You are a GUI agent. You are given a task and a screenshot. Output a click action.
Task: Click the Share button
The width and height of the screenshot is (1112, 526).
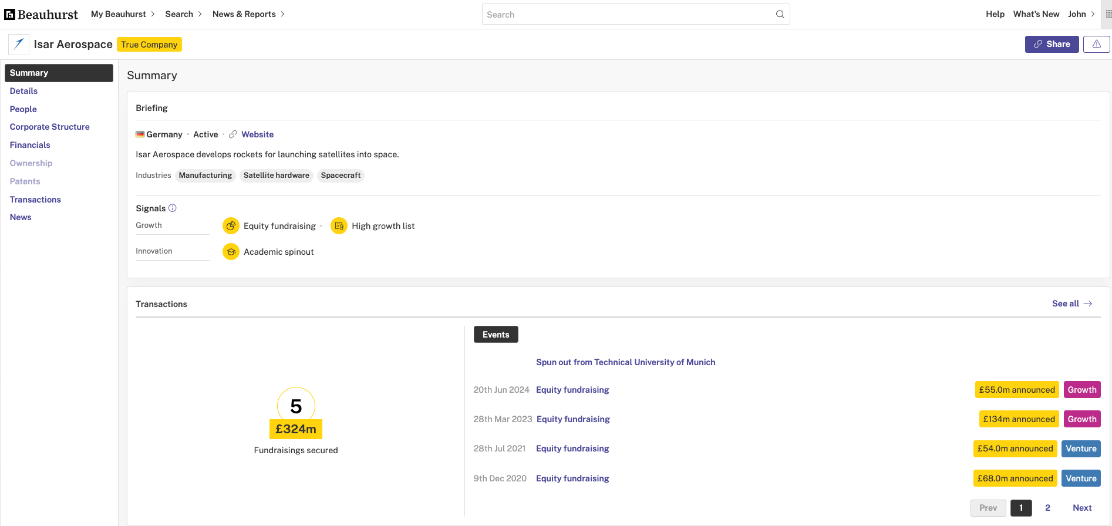(1052, 44)
